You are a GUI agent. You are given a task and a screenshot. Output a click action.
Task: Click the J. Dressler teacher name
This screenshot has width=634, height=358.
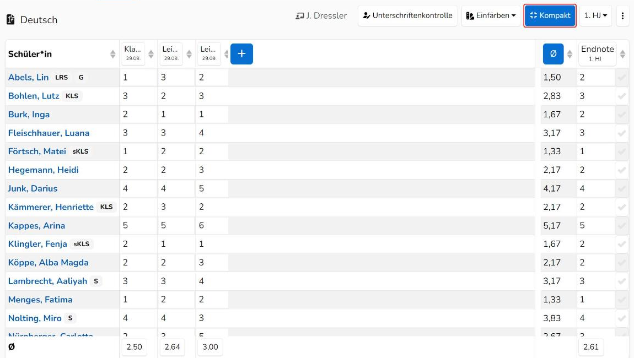(x=326, y=16)
